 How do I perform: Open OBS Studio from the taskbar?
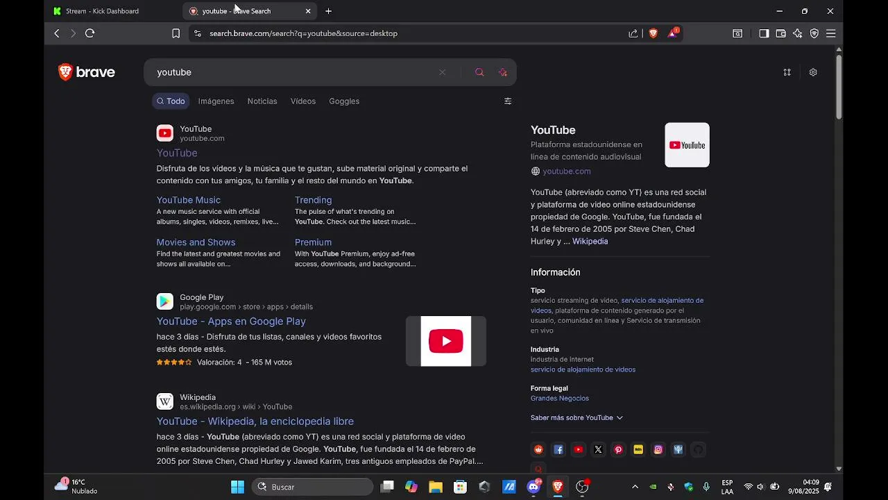(582, 487)
